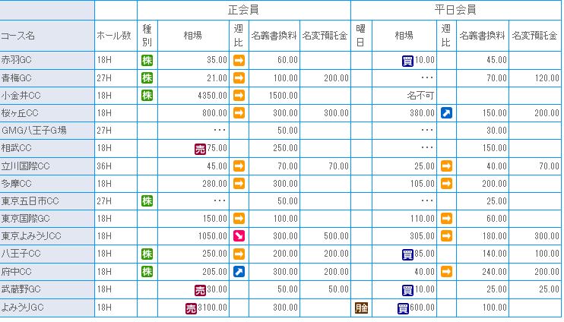Click the 売 sell badge for 相武CC
564x322 pixels.
pos(200,149)
